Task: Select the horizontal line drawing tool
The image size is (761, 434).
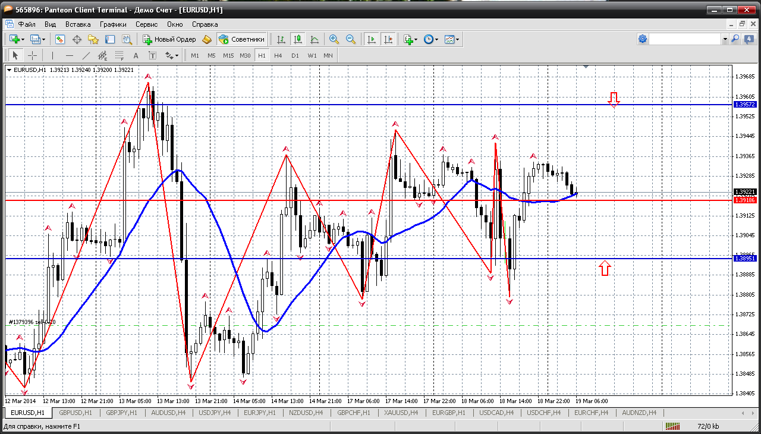Action: tap(70, 55)
